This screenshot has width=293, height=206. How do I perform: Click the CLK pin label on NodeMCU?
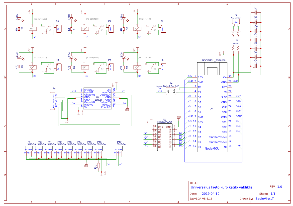[x=224, y=107]
